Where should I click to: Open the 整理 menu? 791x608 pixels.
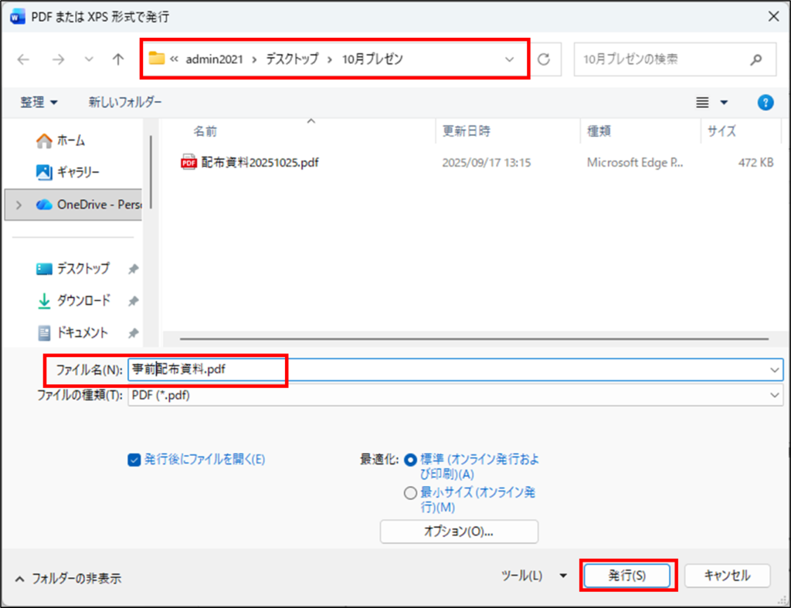tap(39, 102)
